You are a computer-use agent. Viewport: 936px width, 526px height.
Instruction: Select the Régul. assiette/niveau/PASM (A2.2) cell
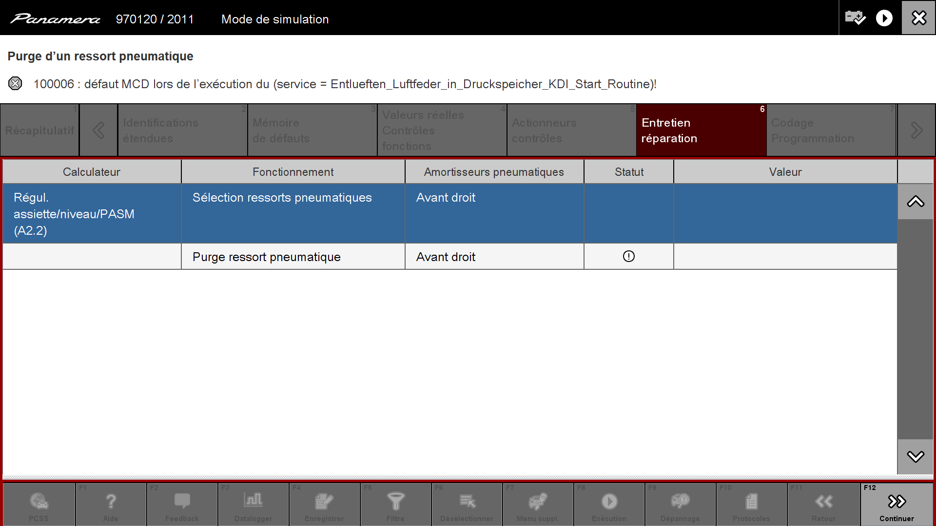[x=92, y=213]
